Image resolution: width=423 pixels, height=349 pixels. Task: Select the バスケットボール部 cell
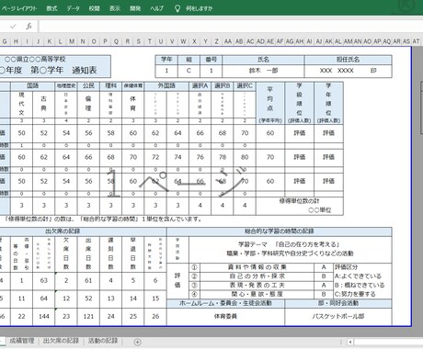338,317
